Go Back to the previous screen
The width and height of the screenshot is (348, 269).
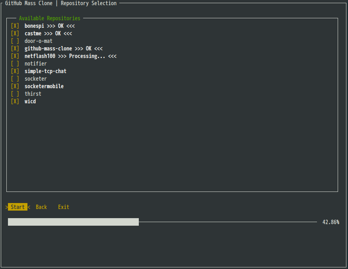[41, 207]
